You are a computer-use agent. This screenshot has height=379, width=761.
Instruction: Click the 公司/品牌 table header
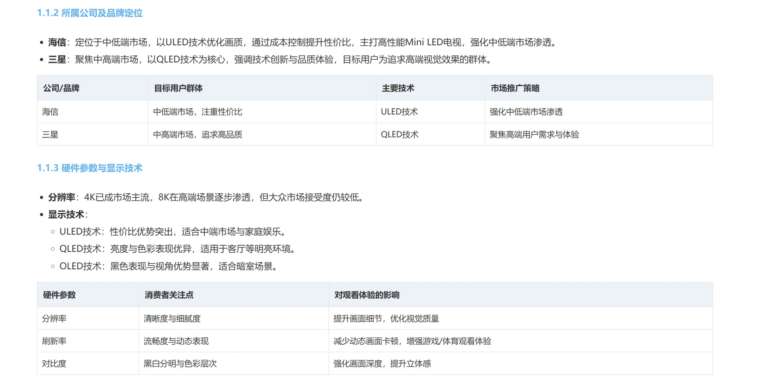click(x=61, y=88)
